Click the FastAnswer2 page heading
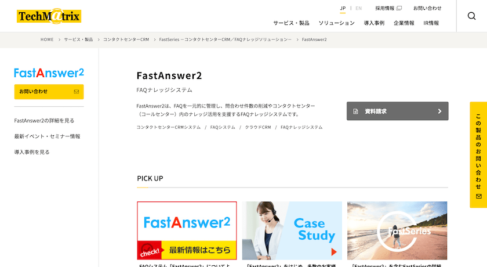 [169, 75]
